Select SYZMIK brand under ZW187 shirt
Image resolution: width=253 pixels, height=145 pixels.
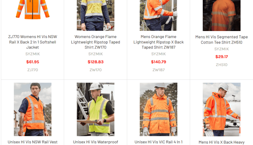coord(159,54)
